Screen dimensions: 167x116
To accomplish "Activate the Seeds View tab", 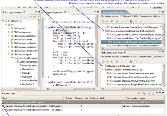I will pos(10,93).
